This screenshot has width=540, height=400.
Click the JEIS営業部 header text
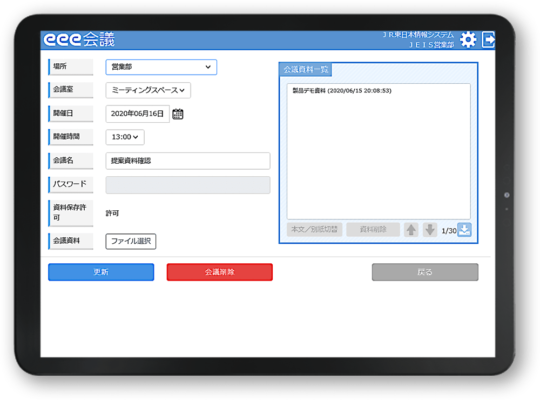tap(431, 45)
